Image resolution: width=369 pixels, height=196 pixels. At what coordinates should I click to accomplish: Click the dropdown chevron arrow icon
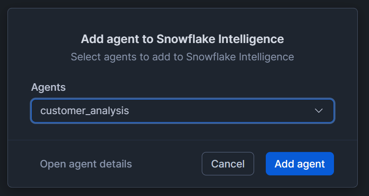pos(319,111)
